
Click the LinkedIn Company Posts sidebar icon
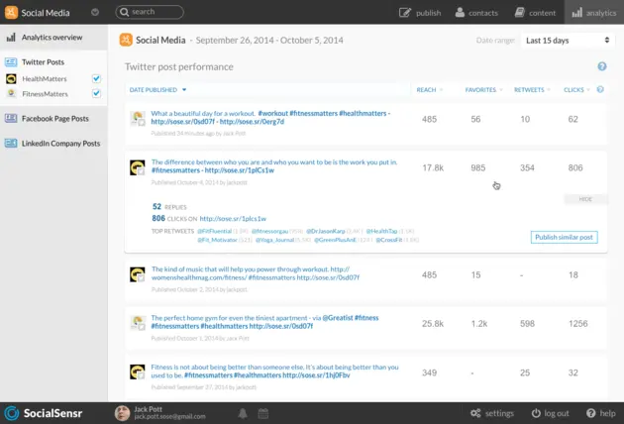tap(11, 144)
